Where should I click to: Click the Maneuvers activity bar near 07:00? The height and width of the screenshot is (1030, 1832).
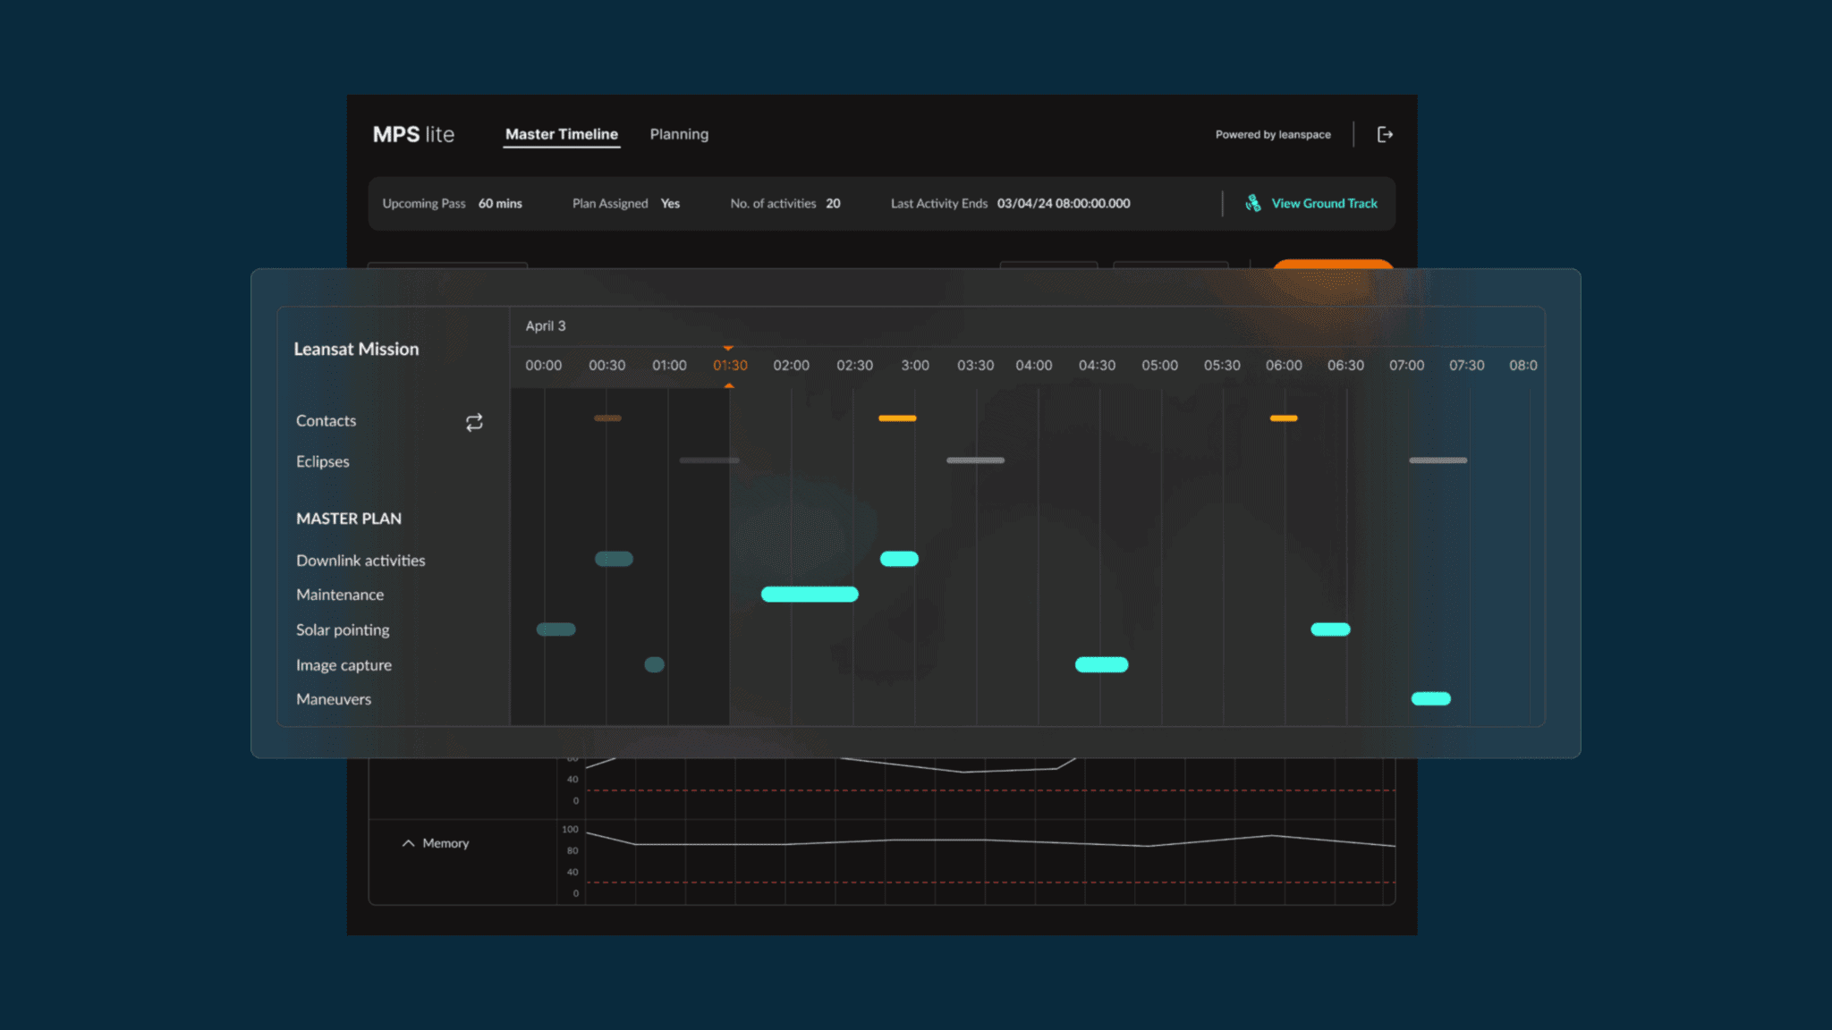[1431, 698]
